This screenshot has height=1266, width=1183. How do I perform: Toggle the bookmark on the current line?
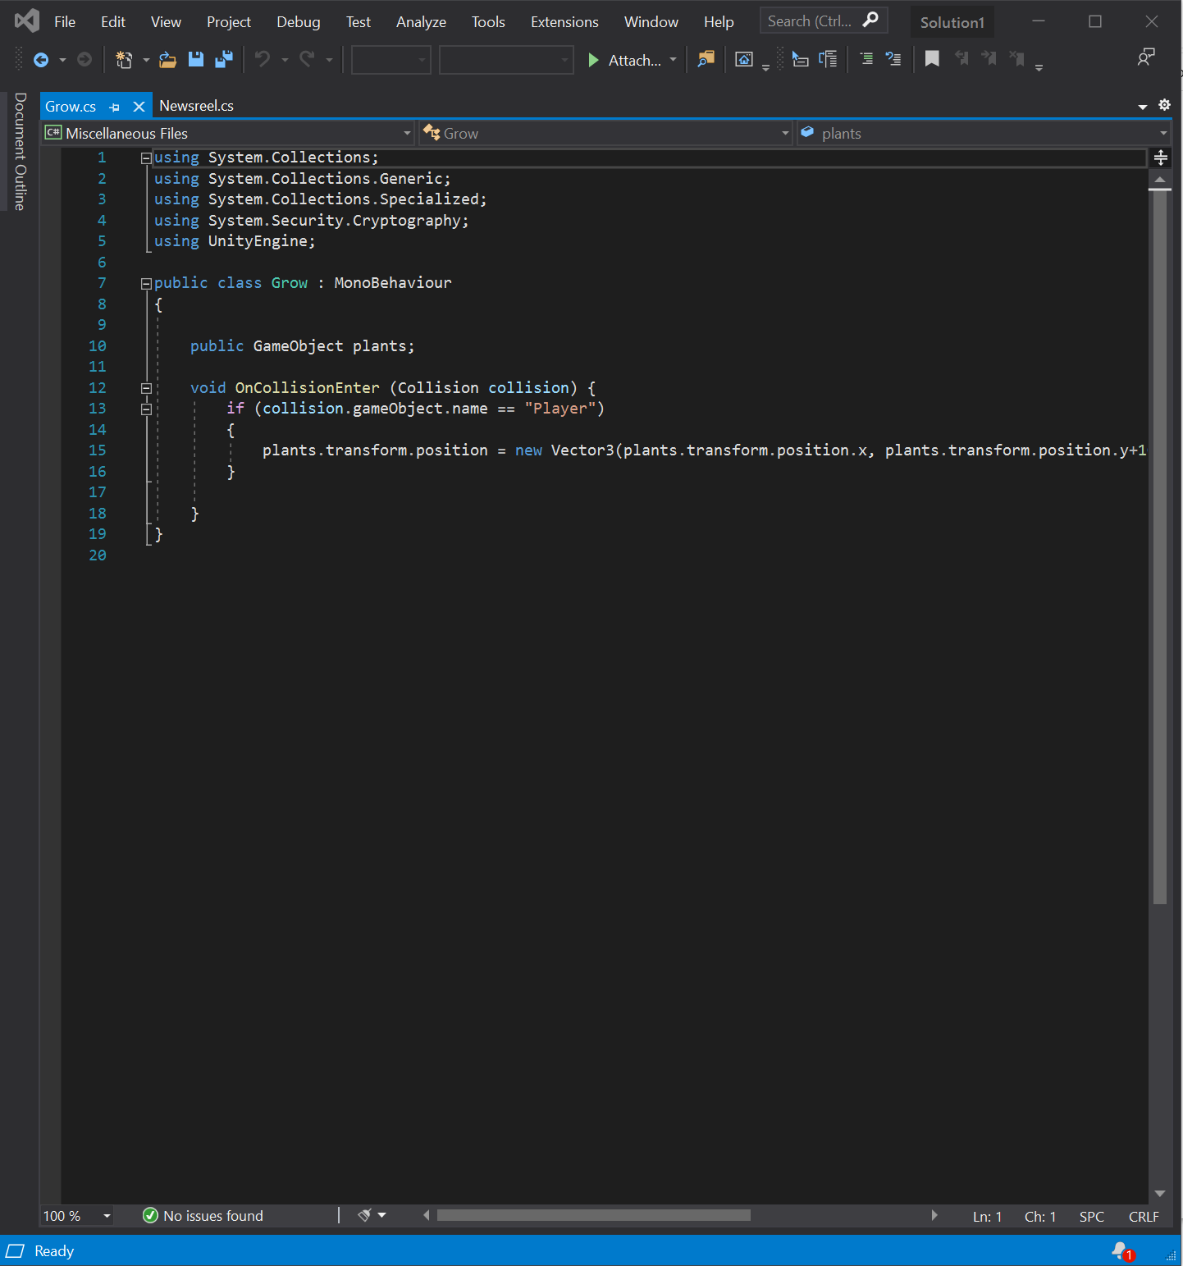(x=932, y=59)
